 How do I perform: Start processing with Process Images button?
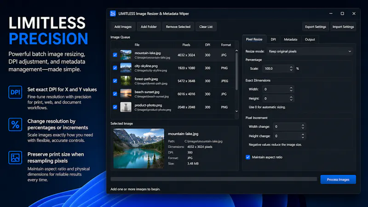click(338, 179)
